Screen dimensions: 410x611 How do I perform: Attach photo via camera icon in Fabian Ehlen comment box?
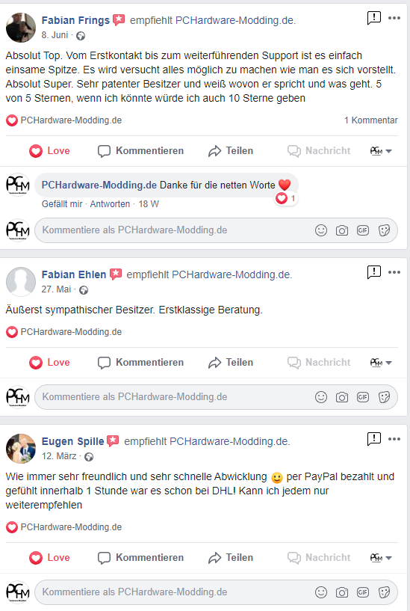coord(342,397)
